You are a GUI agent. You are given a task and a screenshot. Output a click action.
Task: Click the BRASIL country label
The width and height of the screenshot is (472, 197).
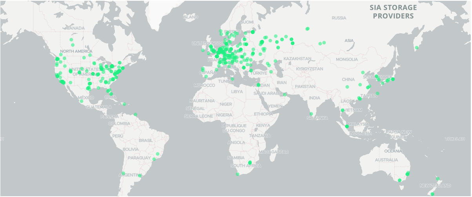coord(146,140)
